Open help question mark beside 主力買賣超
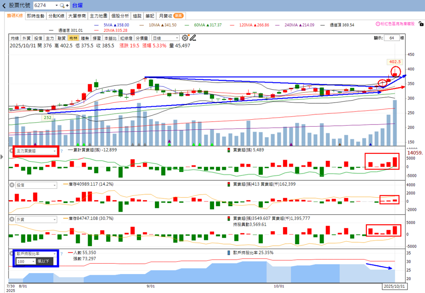 (61, 151)
